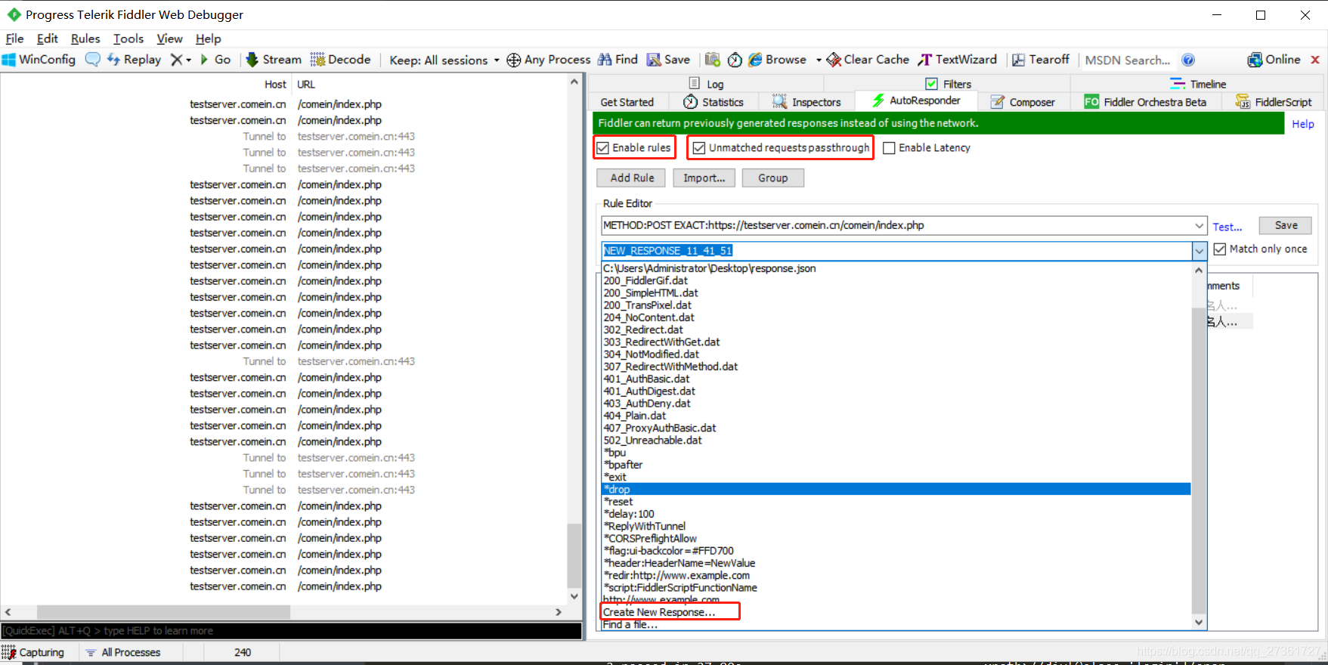Open the Inspectors tab
The width and height of the screenshot is (1328, 665).
pyautogui.click(x=806, y=102)
